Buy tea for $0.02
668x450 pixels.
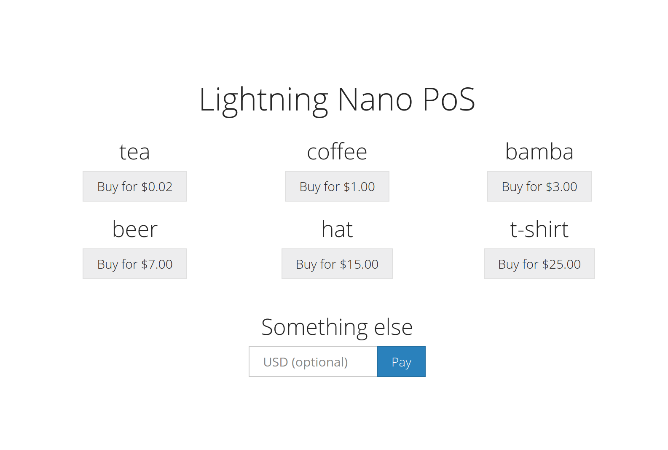[x=135, y=186]
